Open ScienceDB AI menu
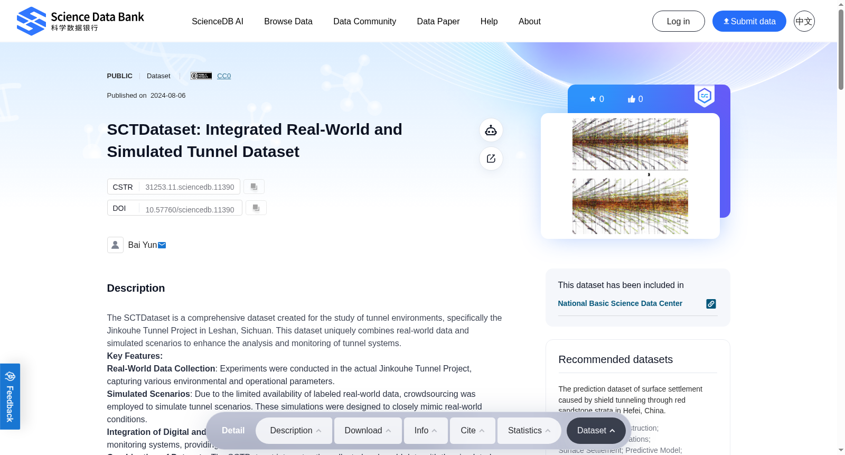This screenshot has height=455, width=845. point(218,21)
